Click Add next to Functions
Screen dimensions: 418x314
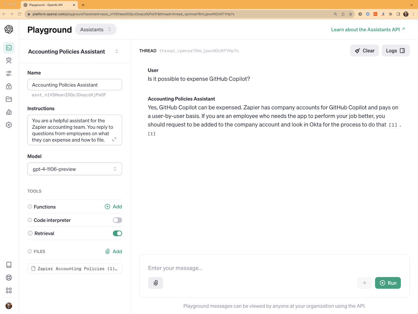(x=113, y=207)
